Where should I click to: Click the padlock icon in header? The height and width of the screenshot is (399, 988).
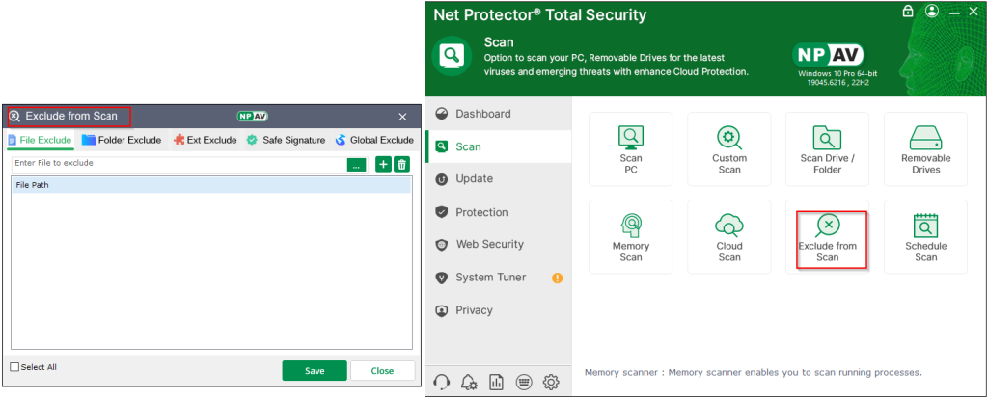pyautogui.click(x=907, y=12)
